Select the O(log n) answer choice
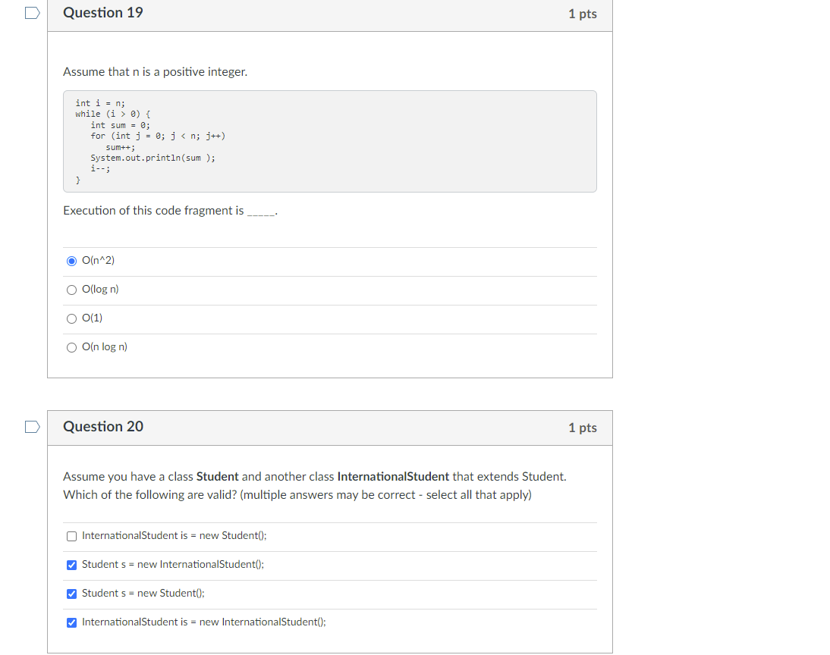Image resolution: width=830 pixels, height=655 pixels. pos(71,289)
